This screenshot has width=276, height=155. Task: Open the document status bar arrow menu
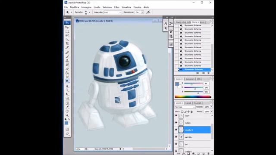(x=121, y=149)
